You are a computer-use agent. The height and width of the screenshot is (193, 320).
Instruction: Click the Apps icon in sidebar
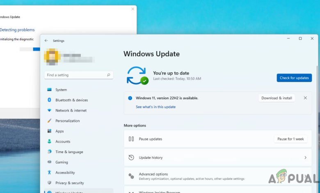(x=49, y=131)
